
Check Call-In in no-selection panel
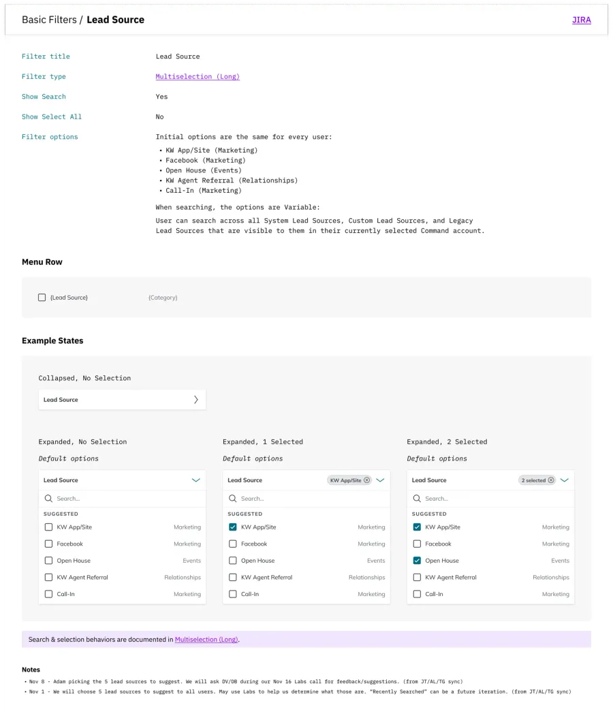[48, 594]
